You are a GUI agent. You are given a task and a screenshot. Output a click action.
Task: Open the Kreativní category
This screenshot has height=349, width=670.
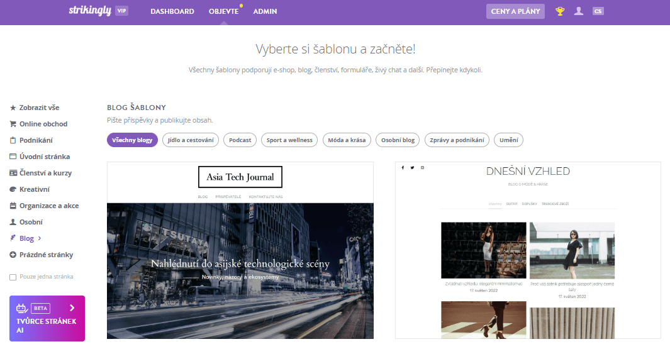point(34,189)
